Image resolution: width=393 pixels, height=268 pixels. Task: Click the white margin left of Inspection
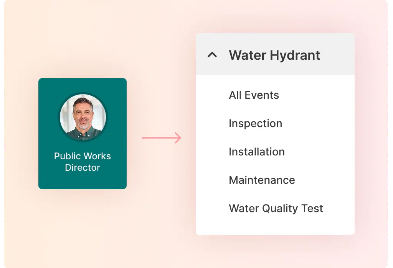(x=212, y=123)
